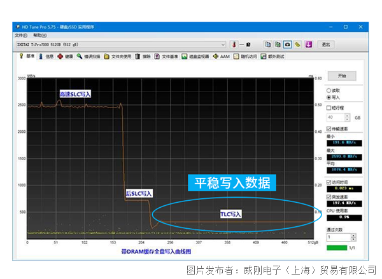Click the temperature thermometer icon

pyautogui.click(x=234, y=44)
